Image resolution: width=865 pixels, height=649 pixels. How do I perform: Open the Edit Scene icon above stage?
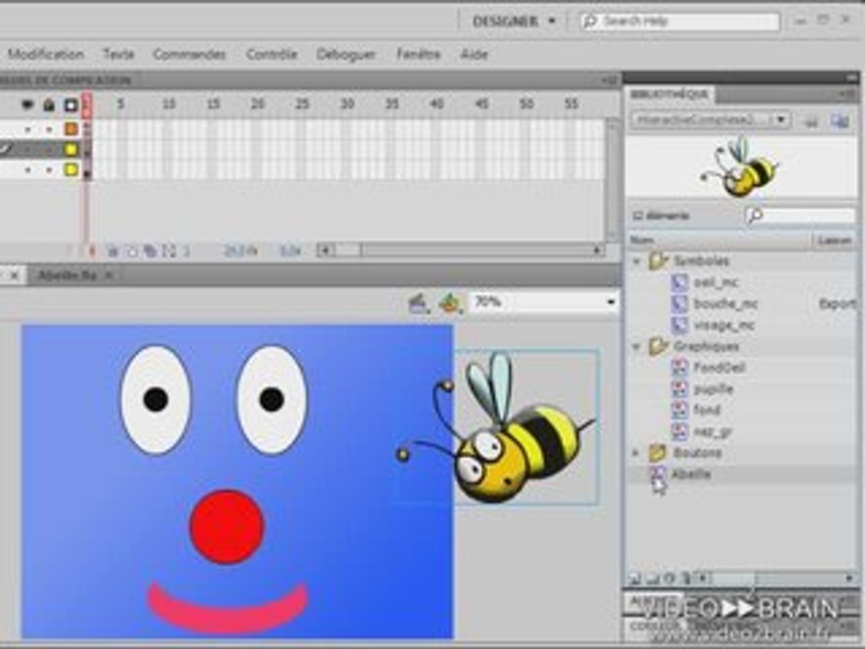(x=419, y=303)
